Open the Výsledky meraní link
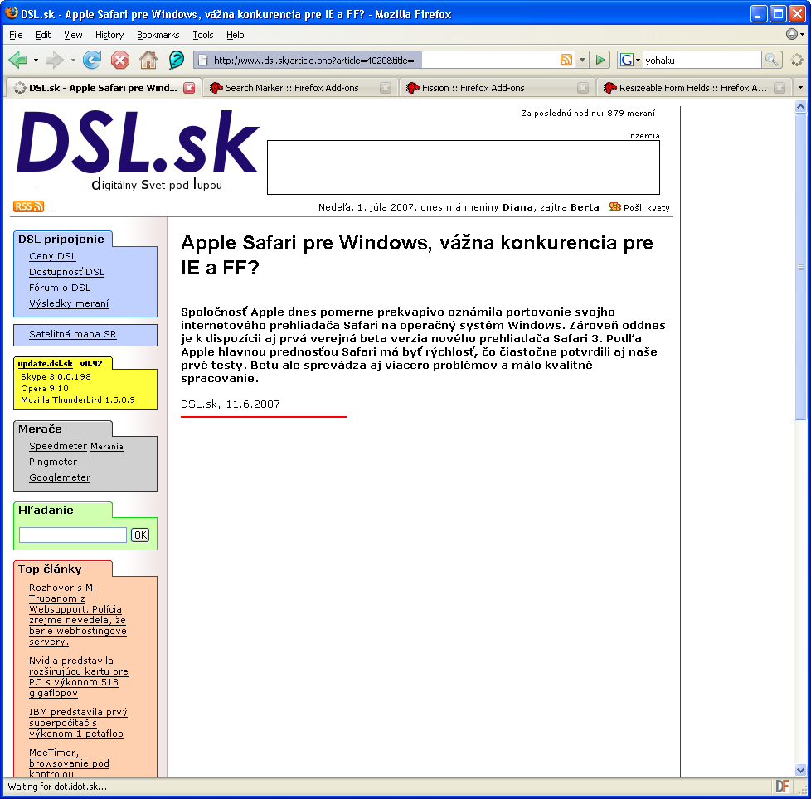 pos(69,303)
